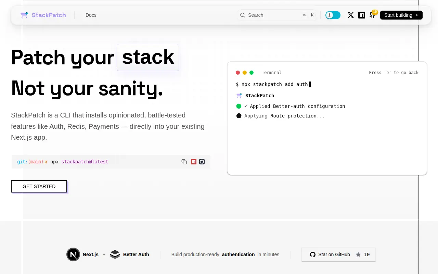Click the highlighted 'stack' word in headline
This screenshot has height=274, width=438.
(148, 57)
